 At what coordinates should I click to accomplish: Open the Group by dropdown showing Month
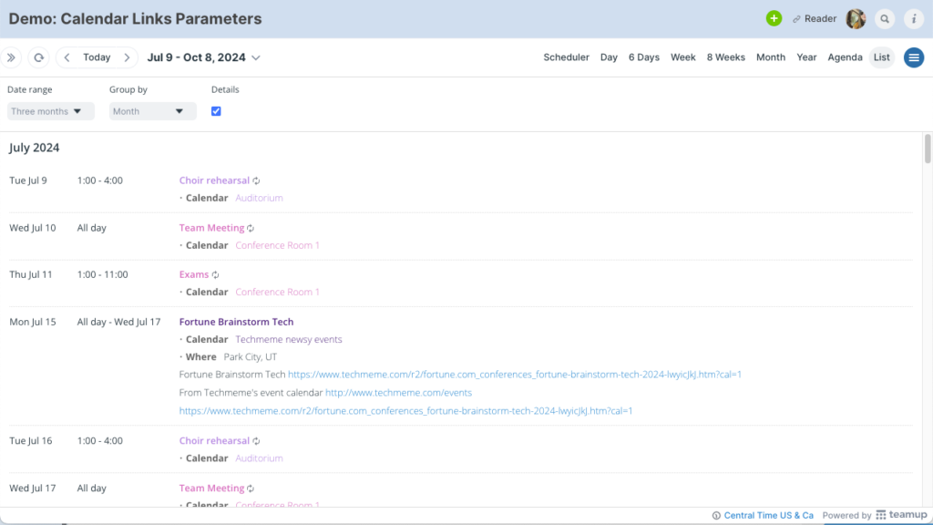click(154, 110)
